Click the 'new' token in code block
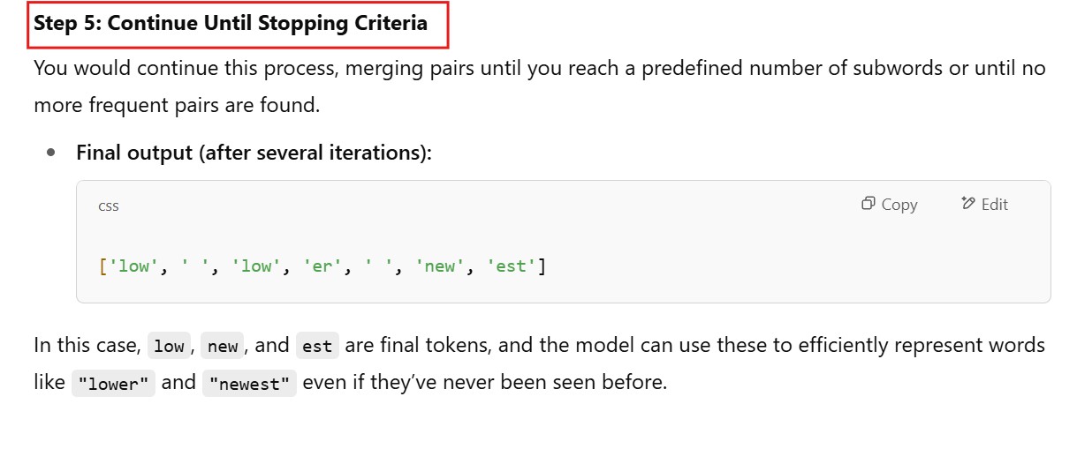Viewport: 1077px width, 449px height. (x=439, y=266)
